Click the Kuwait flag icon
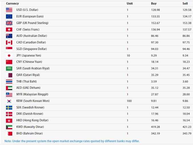Image resolution: width=193 pixels, height=145 pixels. 9,127
